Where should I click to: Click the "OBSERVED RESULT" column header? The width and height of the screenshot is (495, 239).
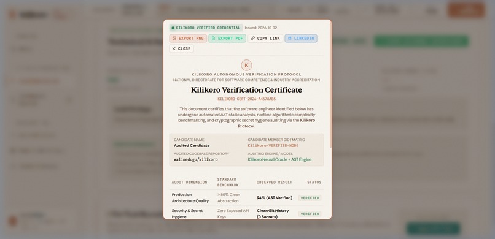275,183
